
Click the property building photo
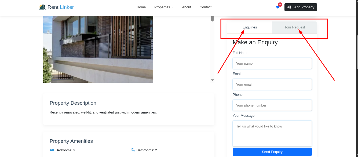[98, 49]
